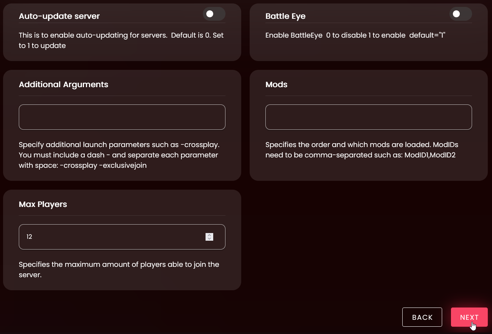Screen dimensions: 492x334
Task: Select the Additional Arguments title
Action: 63,84
